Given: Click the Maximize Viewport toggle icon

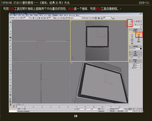Looking at the screenshot, I should [x=142, y=111].
